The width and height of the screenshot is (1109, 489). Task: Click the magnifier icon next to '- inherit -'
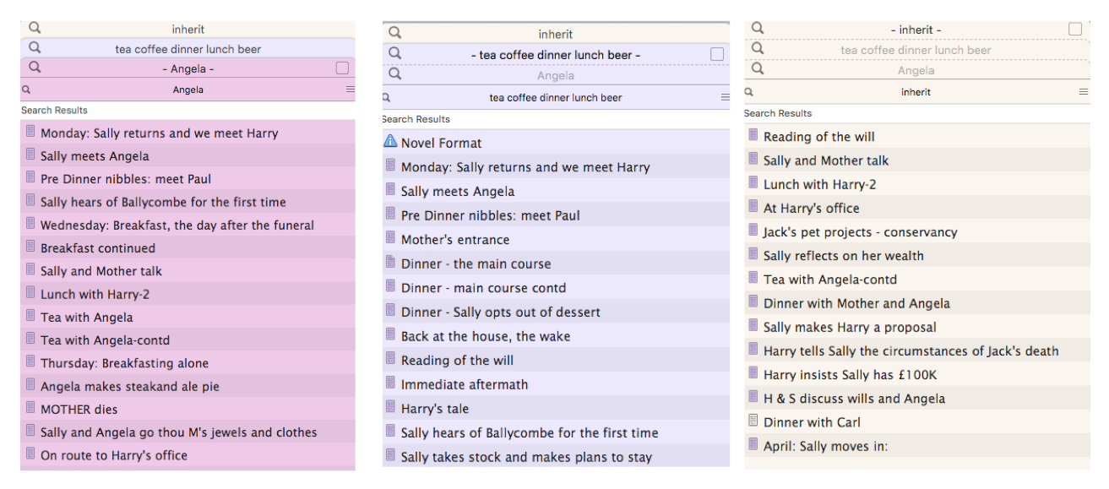(x=758, y=28)
